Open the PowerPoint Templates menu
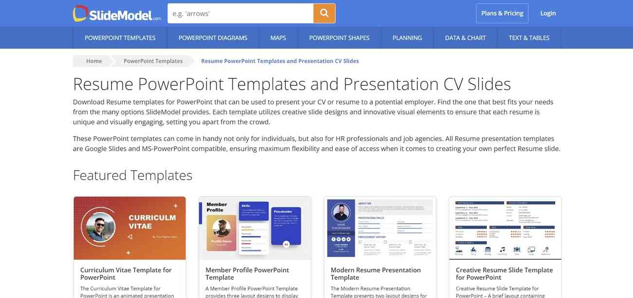This screenshot has height=298, width=633. point(120,38)
